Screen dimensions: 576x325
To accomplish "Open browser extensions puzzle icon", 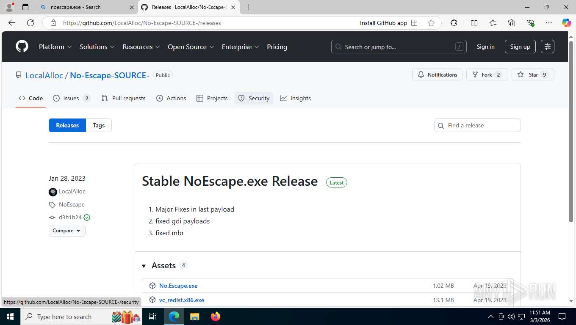I will click(454, 23).
